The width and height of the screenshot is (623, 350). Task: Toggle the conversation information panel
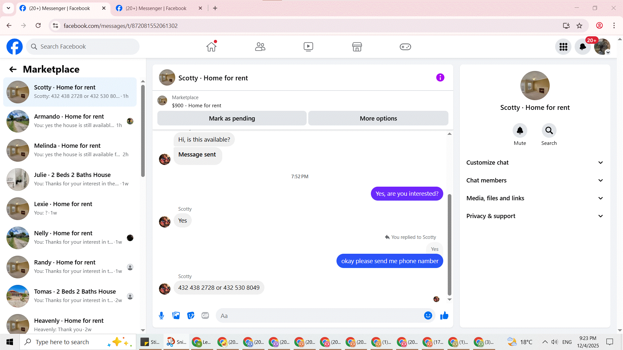click(x=440, y=77)
